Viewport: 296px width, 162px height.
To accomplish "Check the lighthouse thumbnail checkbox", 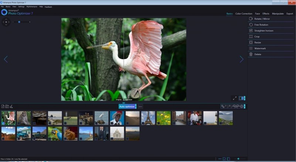I will coord(205,123).
